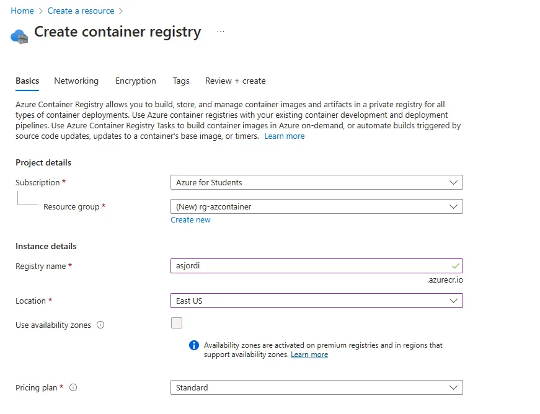Switch to the Networking tab
This screenshot has height=414, width=540.
[76, 81]
